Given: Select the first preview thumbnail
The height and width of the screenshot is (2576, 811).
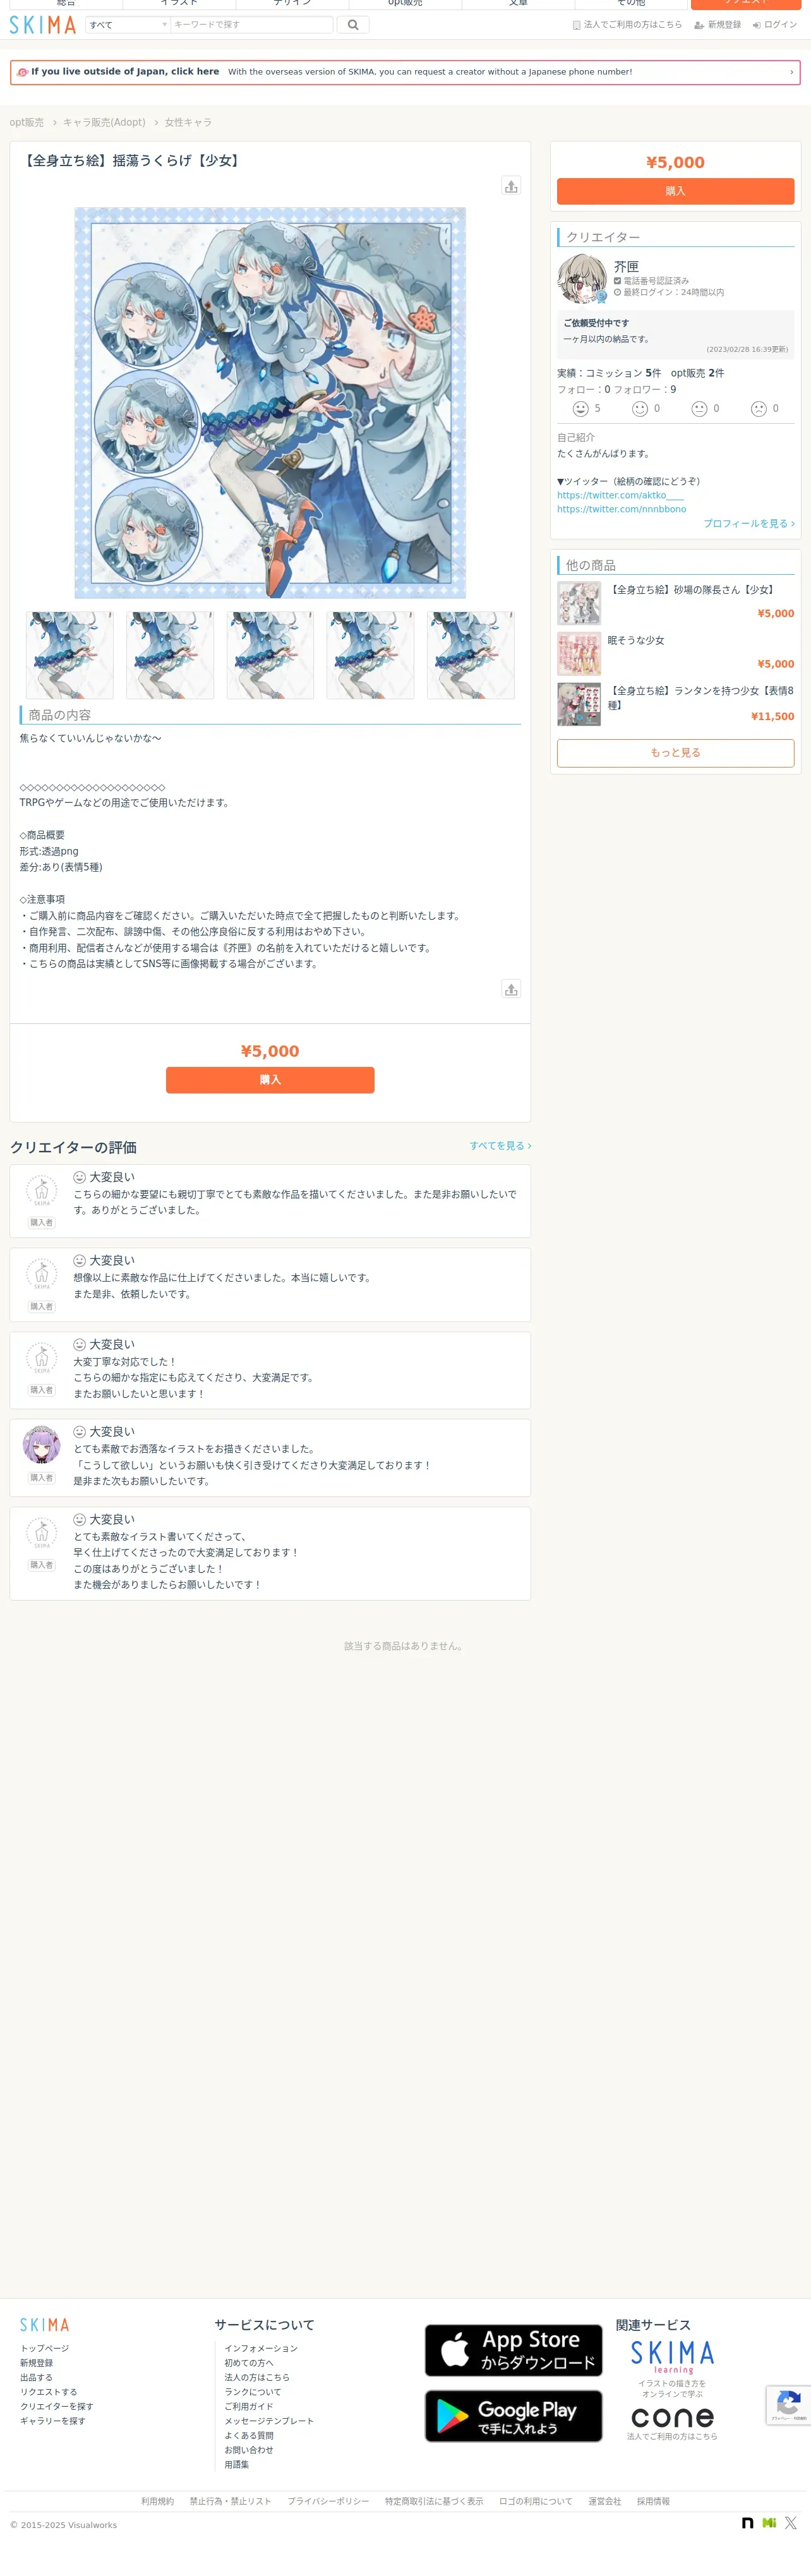Looking at the screenshot, I should tap(69, 655).
